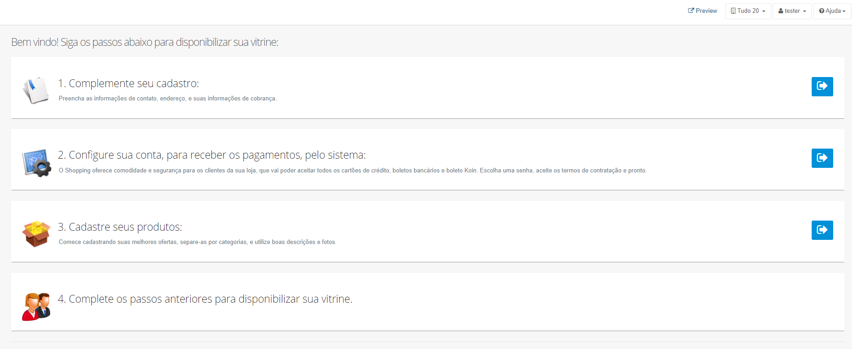Screen dimensions: 852x349
Task: Click the question mark icon beside Ajuda
Action: pyautogui.click(x=822, y=11)
